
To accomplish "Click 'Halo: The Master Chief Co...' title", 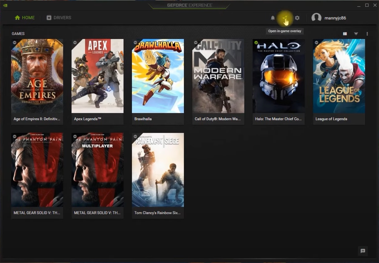I will 278,119.
